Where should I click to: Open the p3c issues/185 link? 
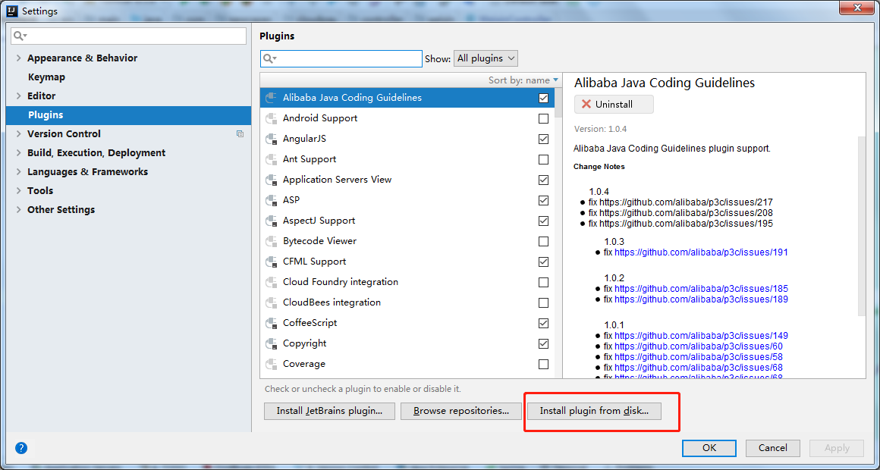click(701, 289)
